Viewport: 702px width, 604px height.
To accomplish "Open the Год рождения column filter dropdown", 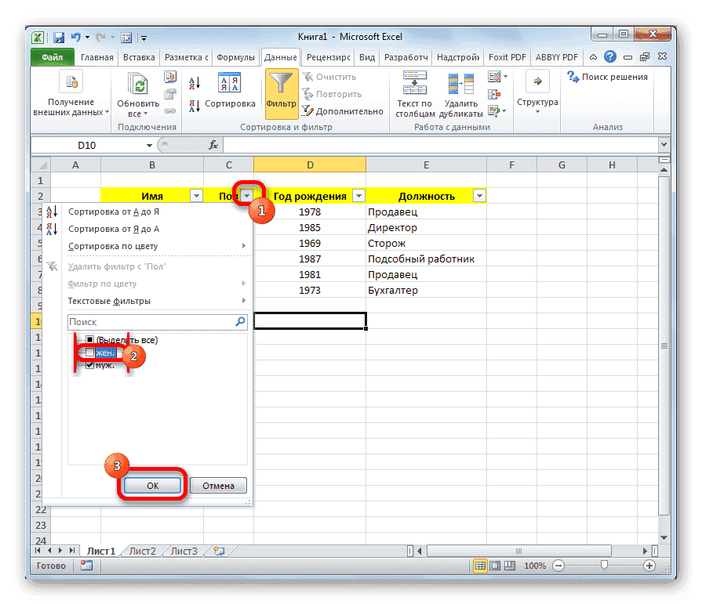I will (358, 195).
